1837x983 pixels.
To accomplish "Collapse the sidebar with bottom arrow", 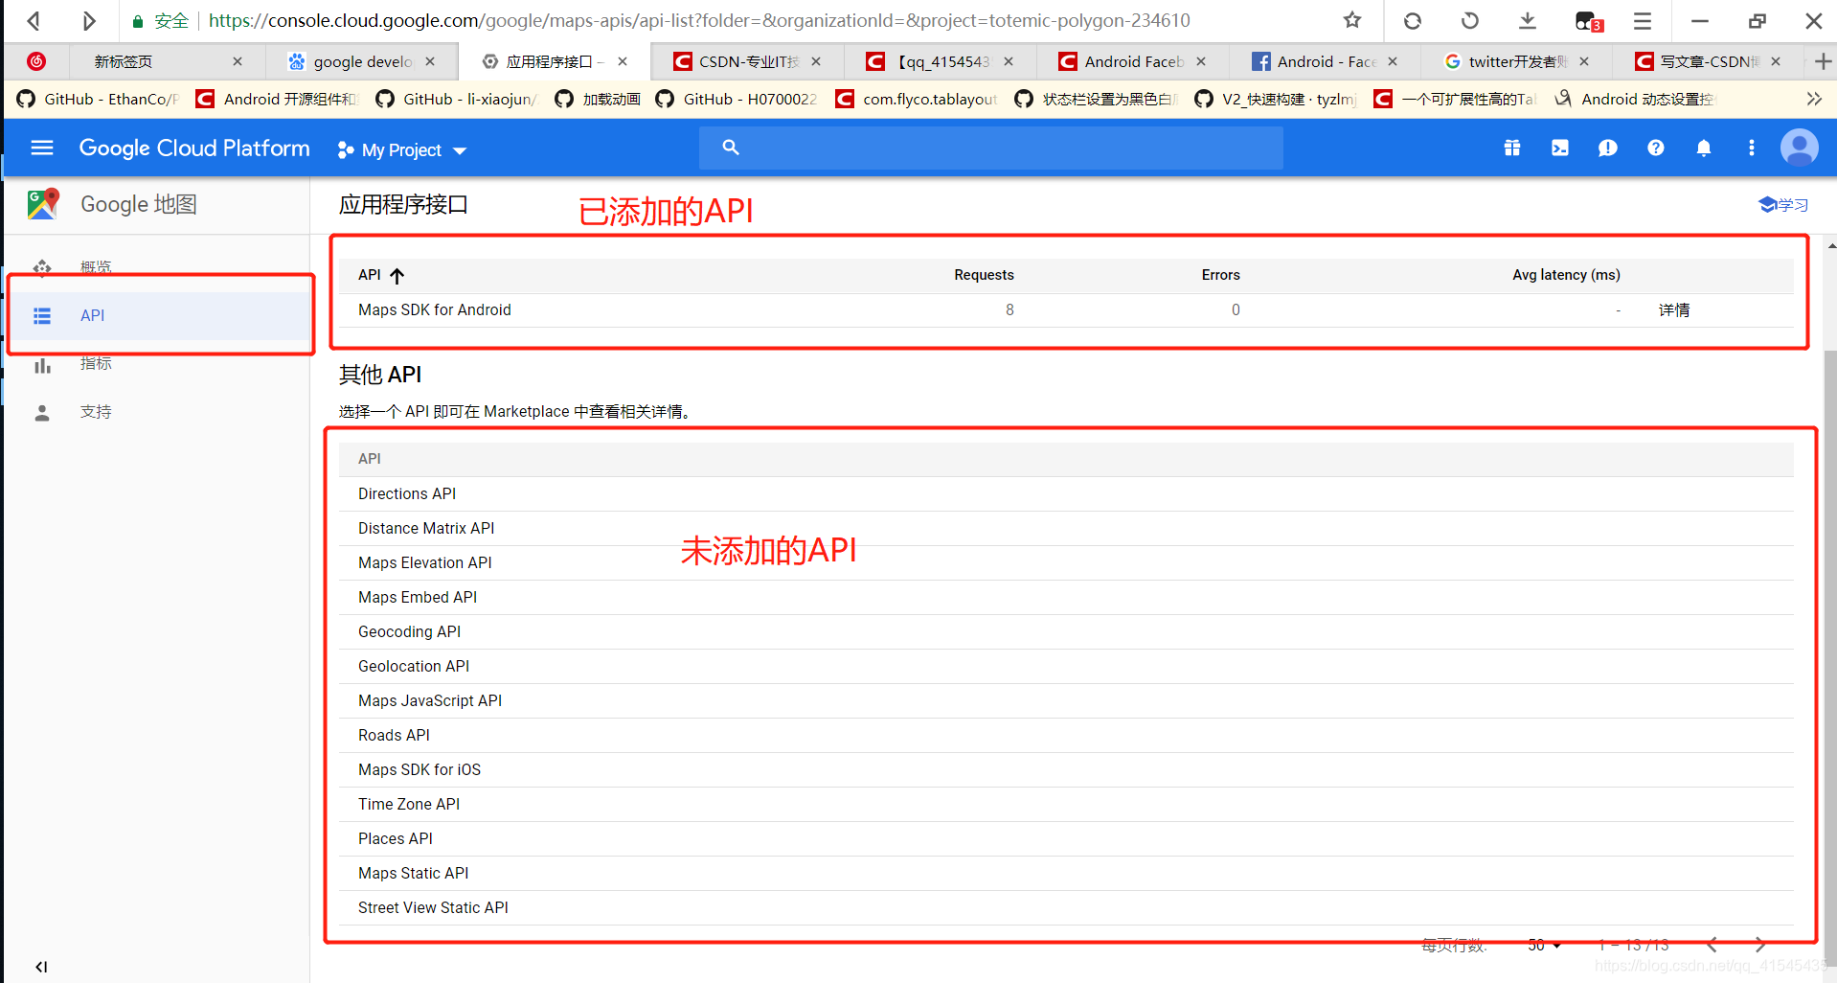I will click(41, 967).
